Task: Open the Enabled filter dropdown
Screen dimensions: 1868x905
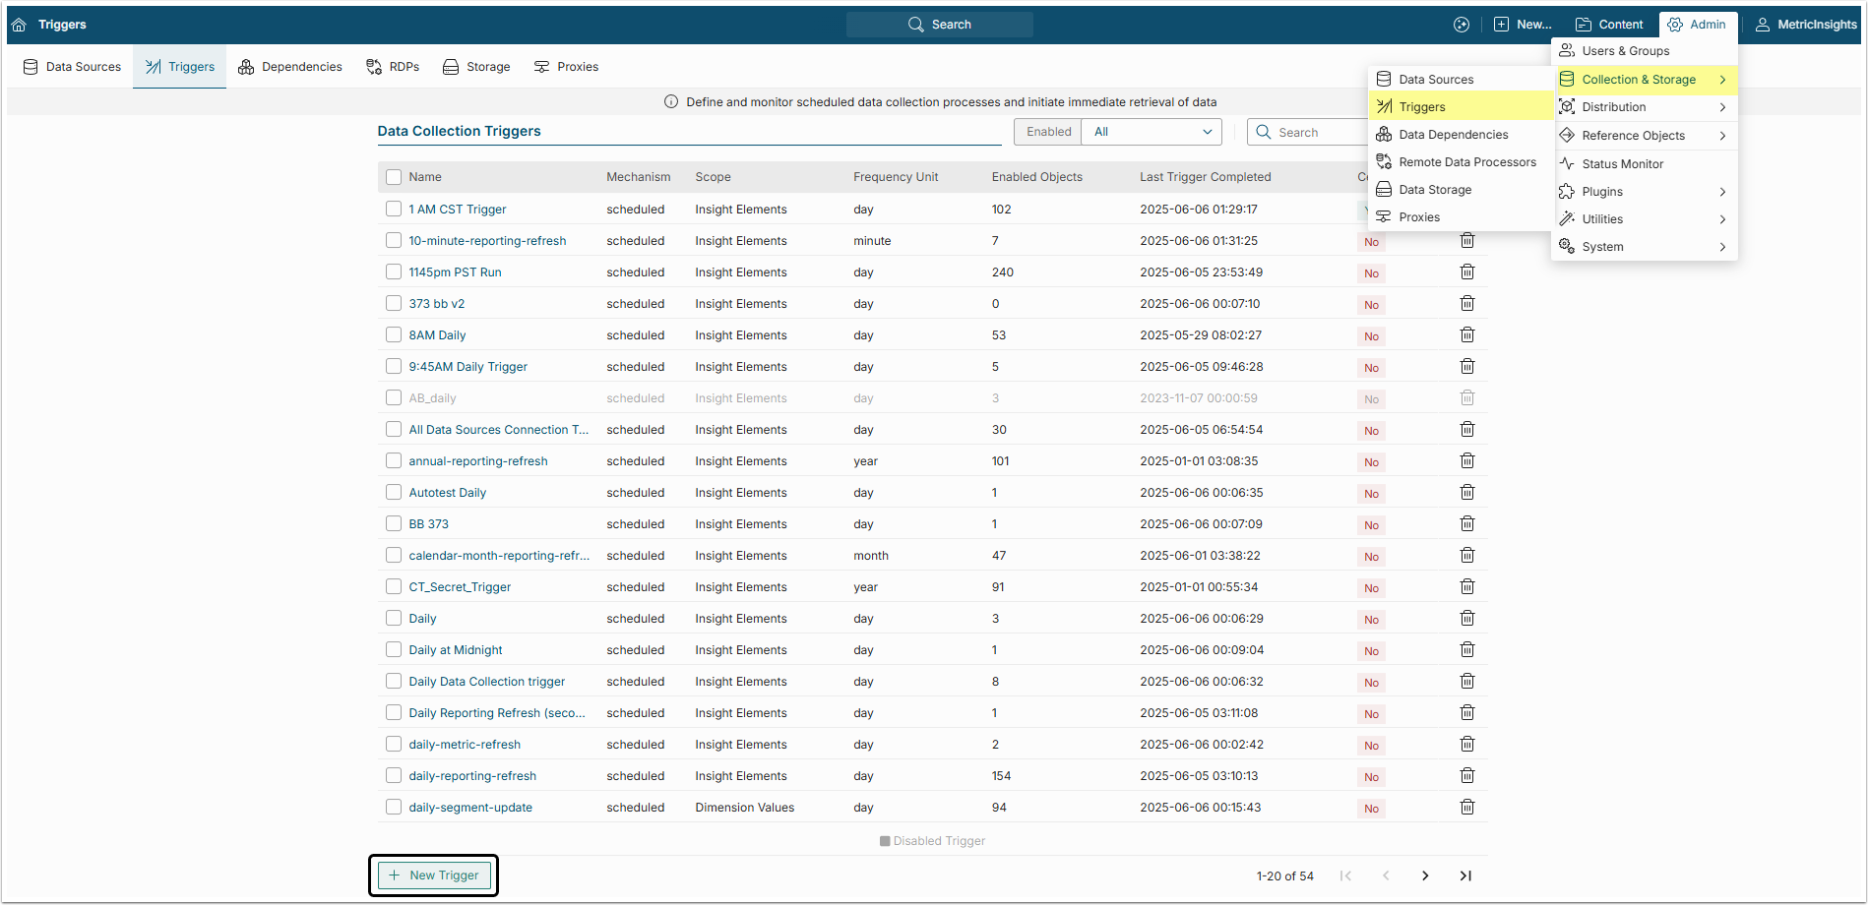Action: tap(1152, 132)
